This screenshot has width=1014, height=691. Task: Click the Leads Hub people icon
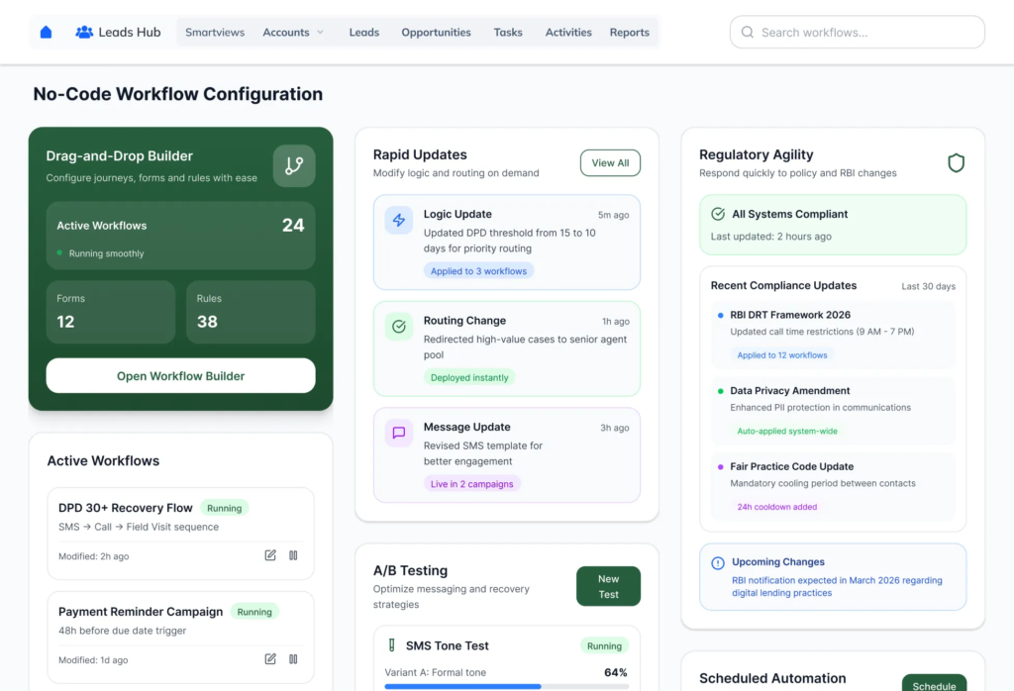(x=84, y=33)
